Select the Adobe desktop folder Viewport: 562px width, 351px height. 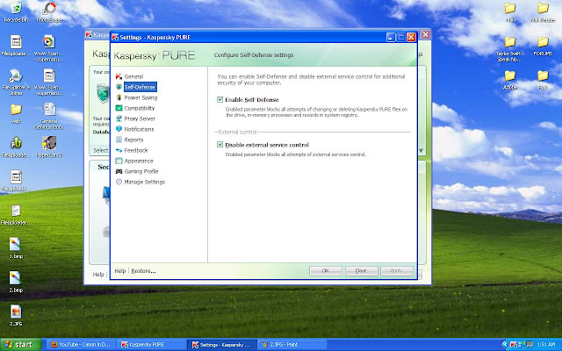pyautogui.click(x=509, y=80)
